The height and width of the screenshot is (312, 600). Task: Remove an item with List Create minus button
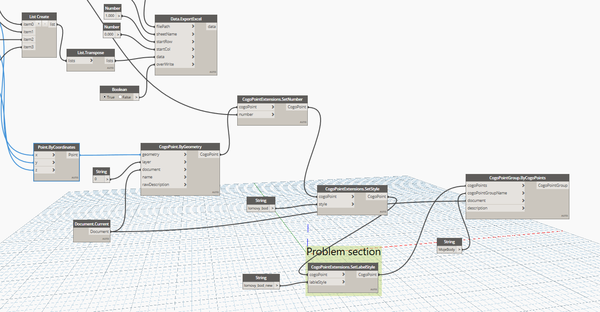coord(45,24)
